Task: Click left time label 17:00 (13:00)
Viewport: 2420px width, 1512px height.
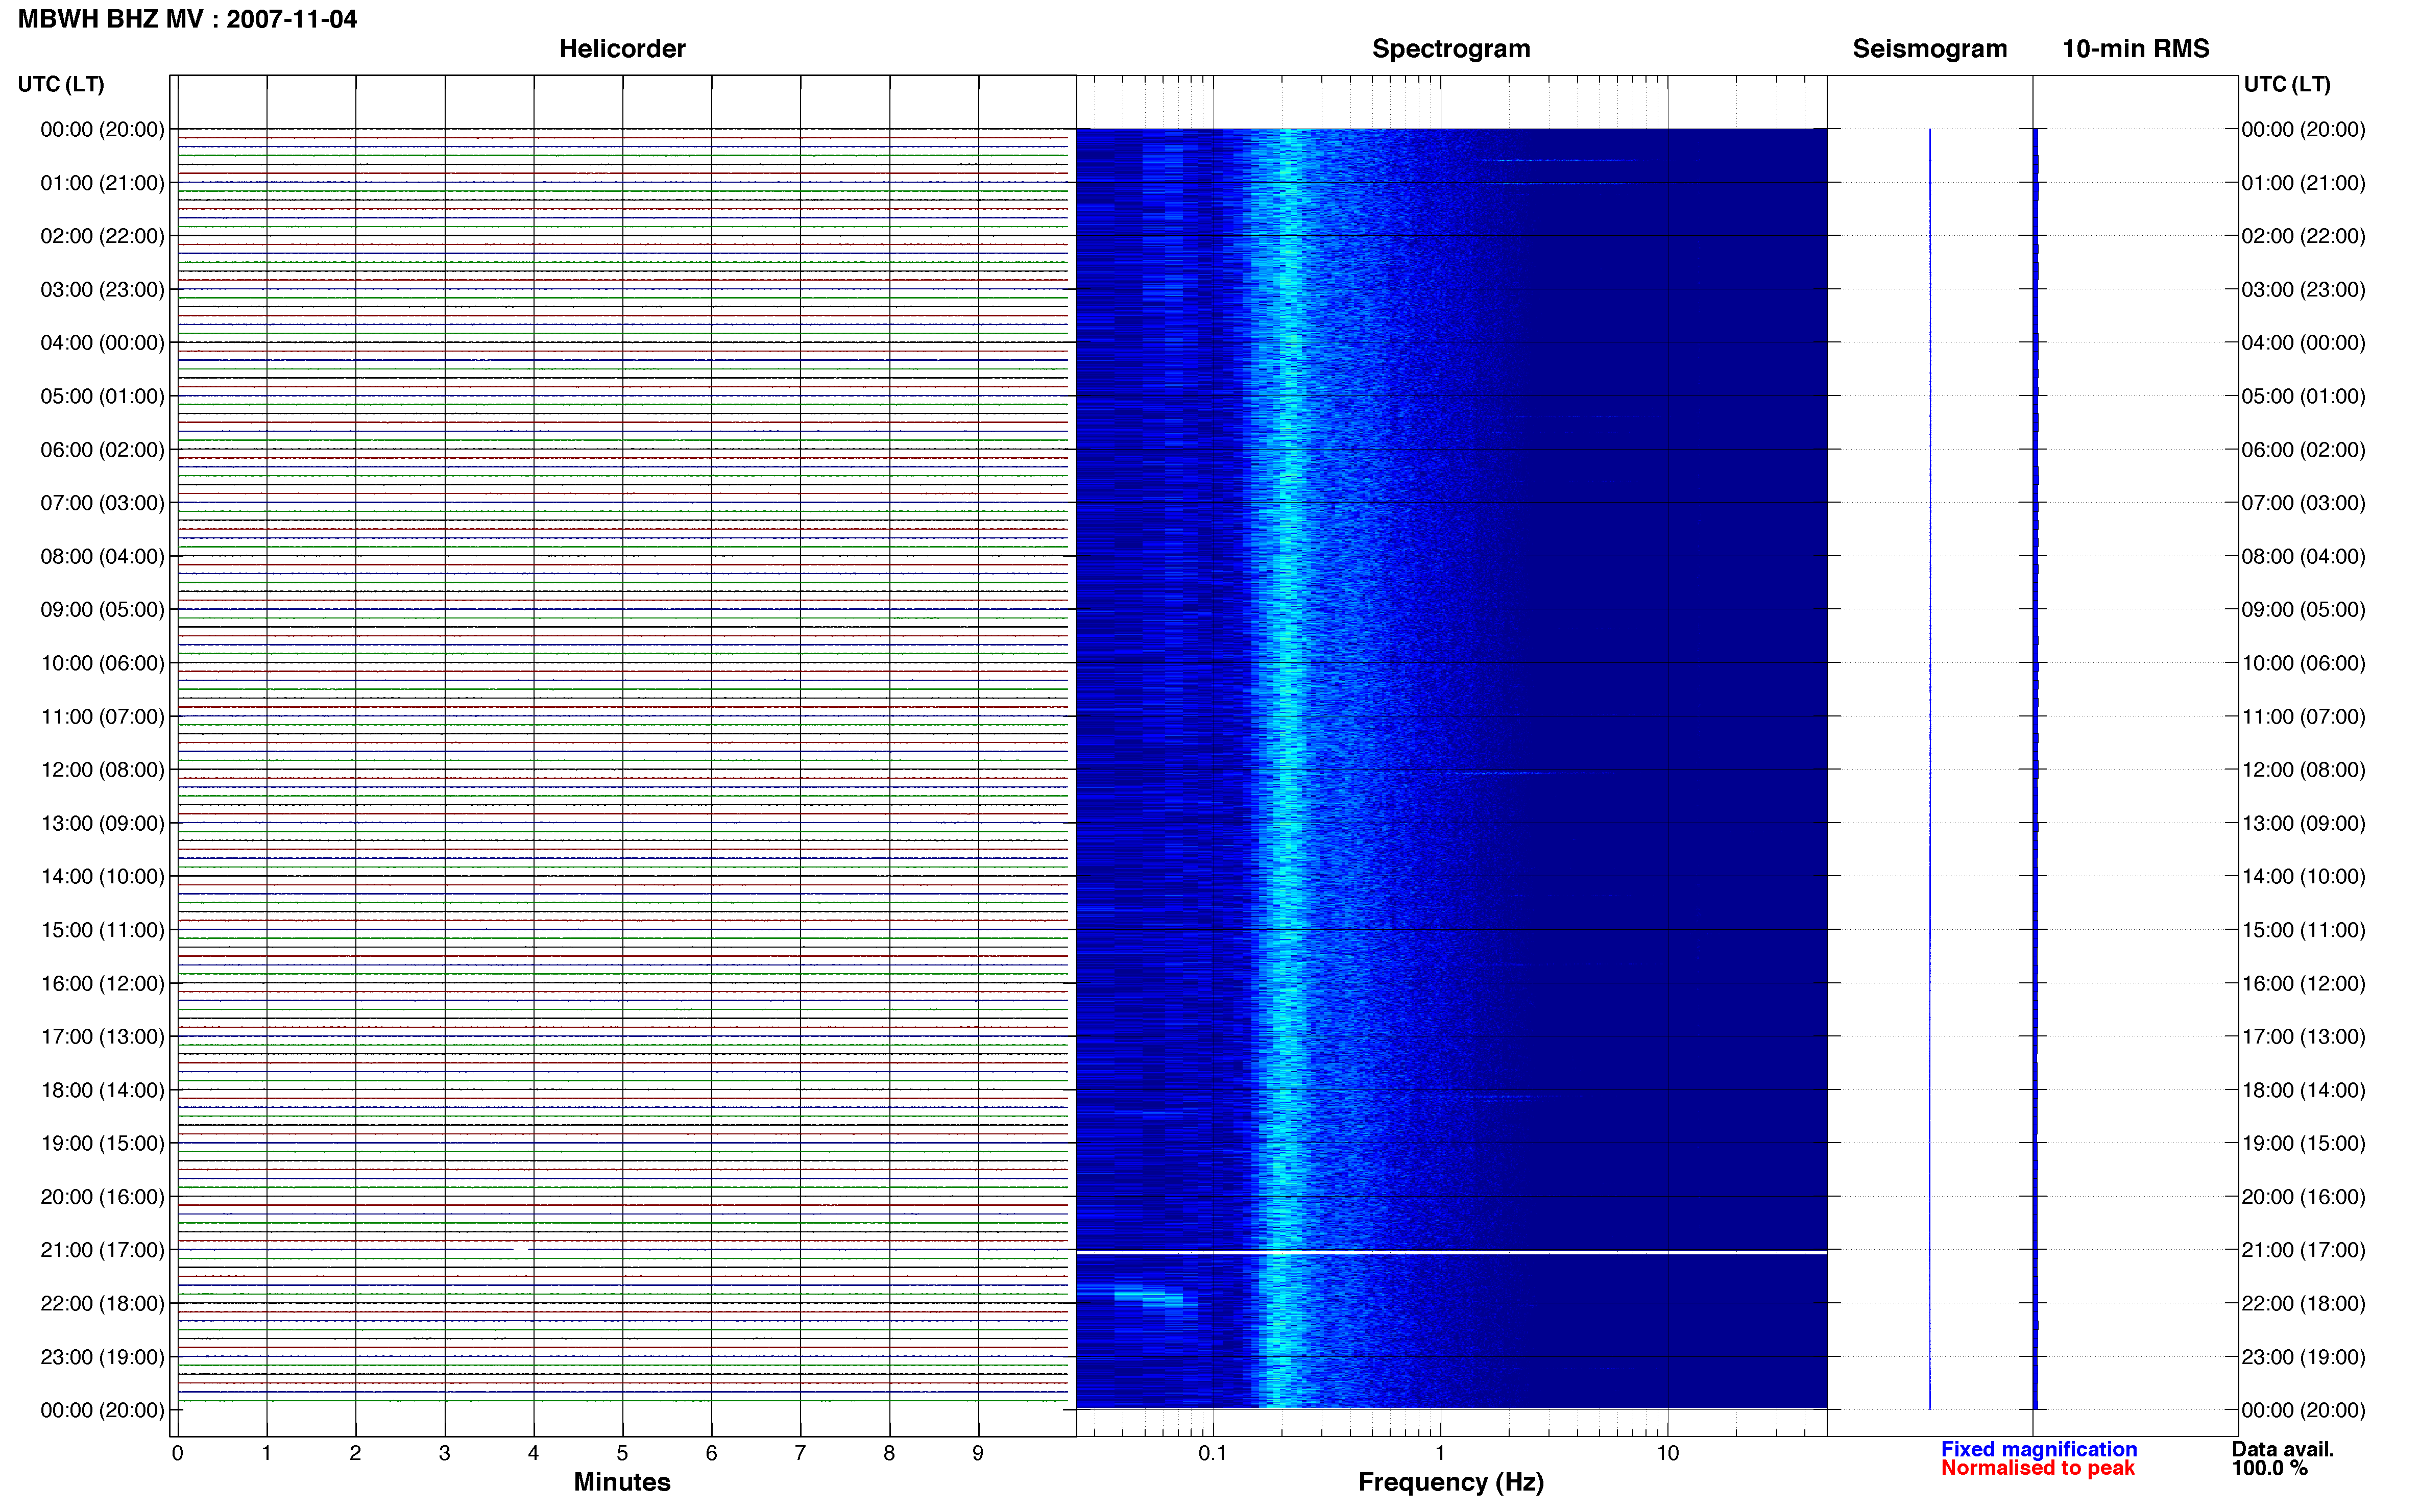Action: click(x=102, y=1037)
